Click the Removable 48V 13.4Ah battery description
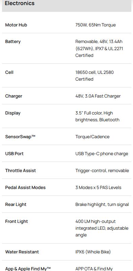This screenshot has width=133, height=271. [x=99, y=48]
